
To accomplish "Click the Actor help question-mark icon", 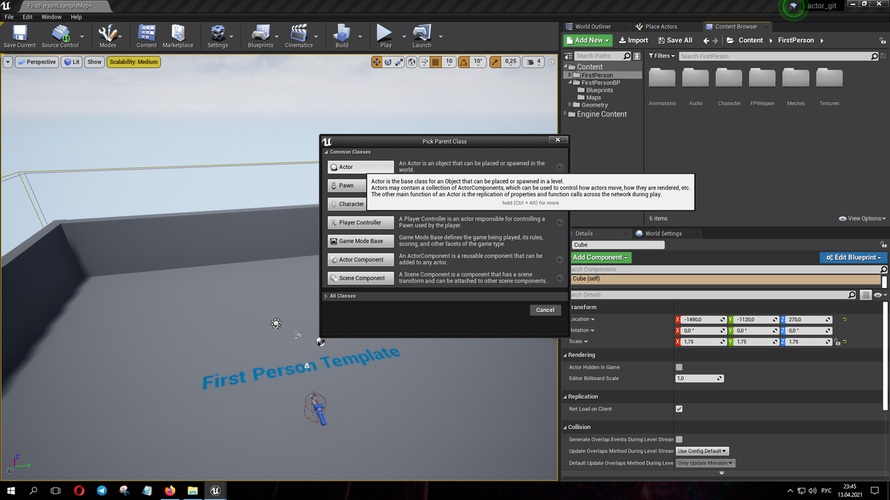I will 560,167.
